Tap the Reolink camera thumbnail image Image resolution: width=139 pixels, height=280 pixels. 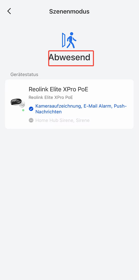(x=17, y=103)
